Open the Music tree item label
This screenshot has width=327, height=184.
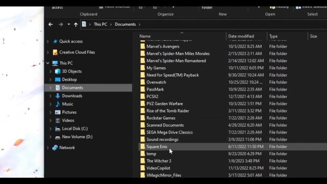[67, 104]
